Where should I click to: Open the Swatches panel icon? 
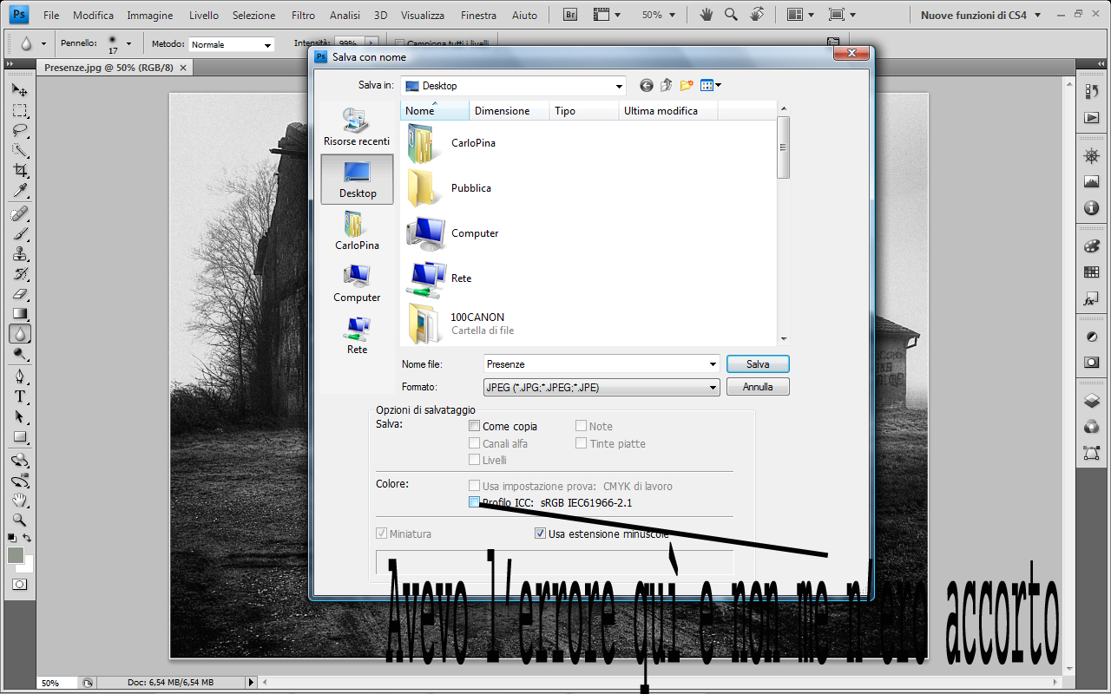1091,272
